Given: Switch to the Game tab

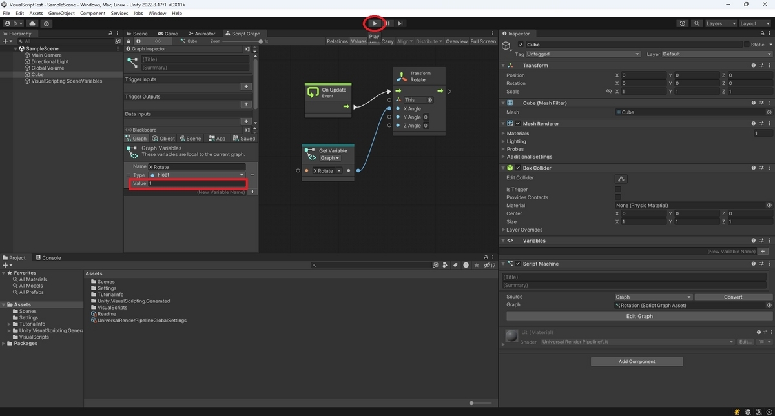Looking at the screenshot, I should 167,34.
